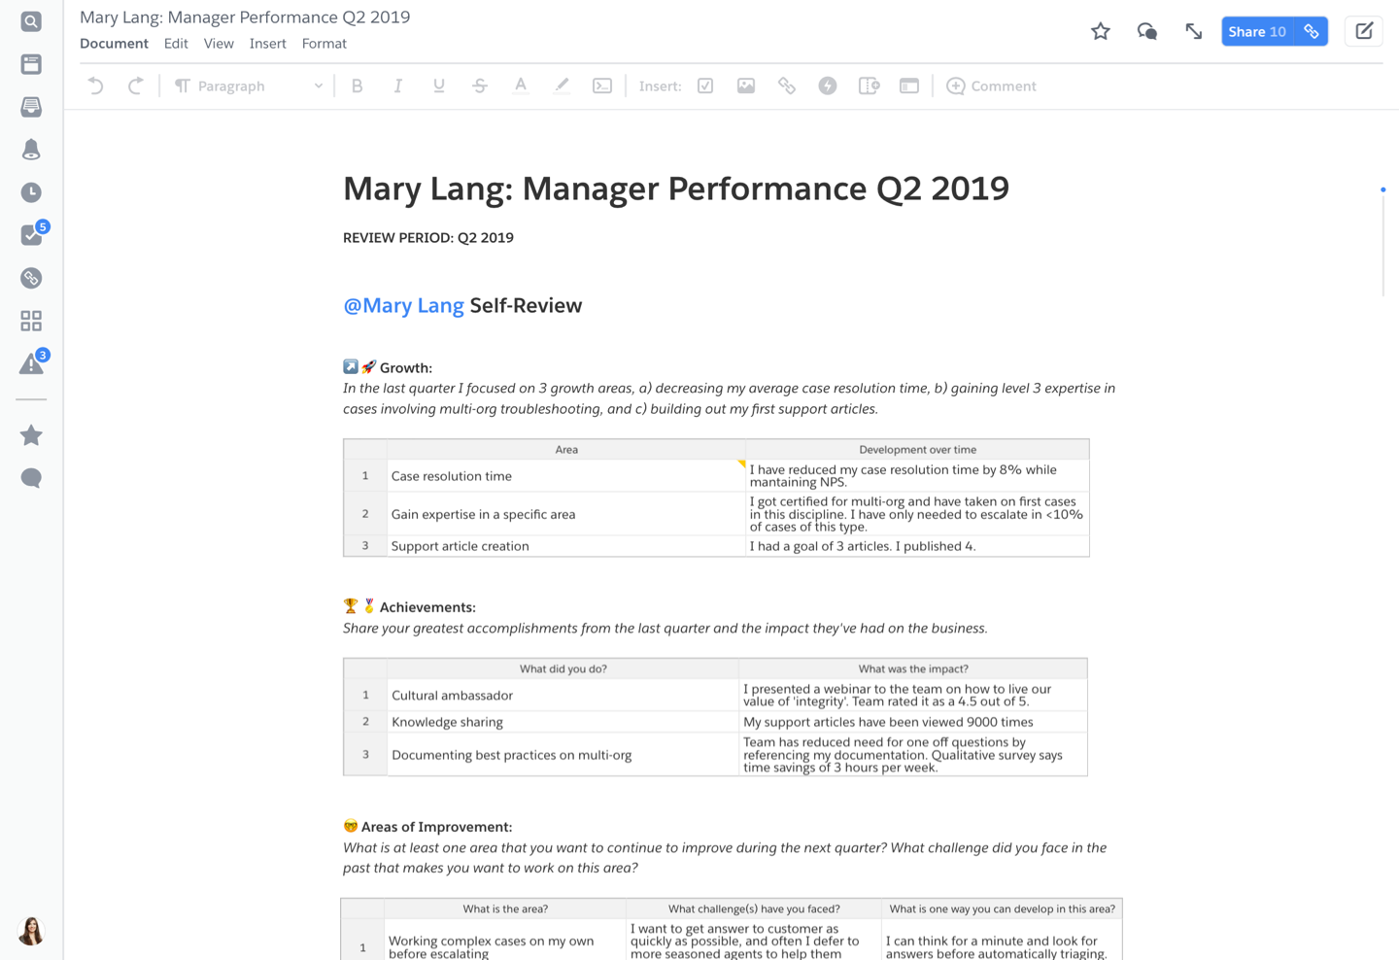Click the search icon in sidebar
This screenshot has width=1399, height=960.
pyautogui.click(x=31, y=21)
